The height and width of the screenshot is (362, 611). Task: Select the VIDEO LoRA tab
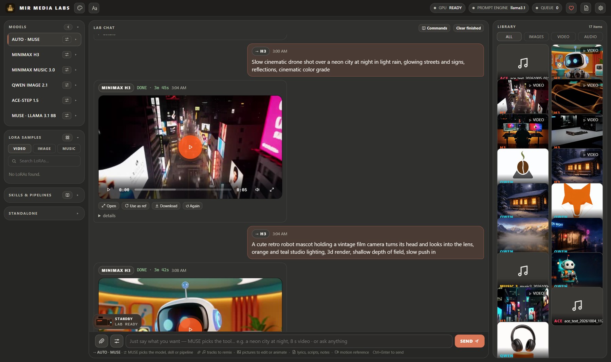point(19,149)
